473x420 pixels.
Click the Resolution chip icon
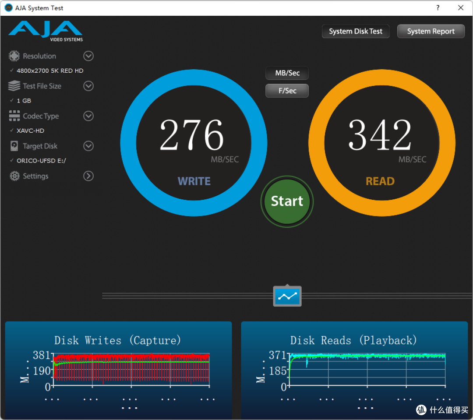coord(14,56)
